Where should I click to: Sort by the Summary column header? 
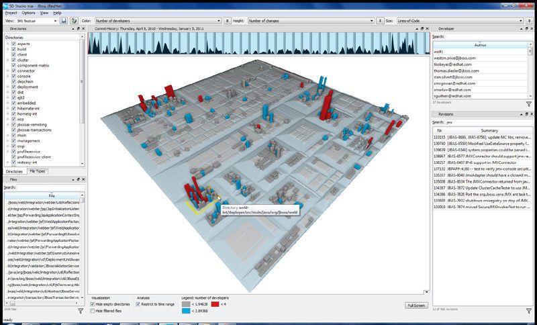tap(489, 130)
